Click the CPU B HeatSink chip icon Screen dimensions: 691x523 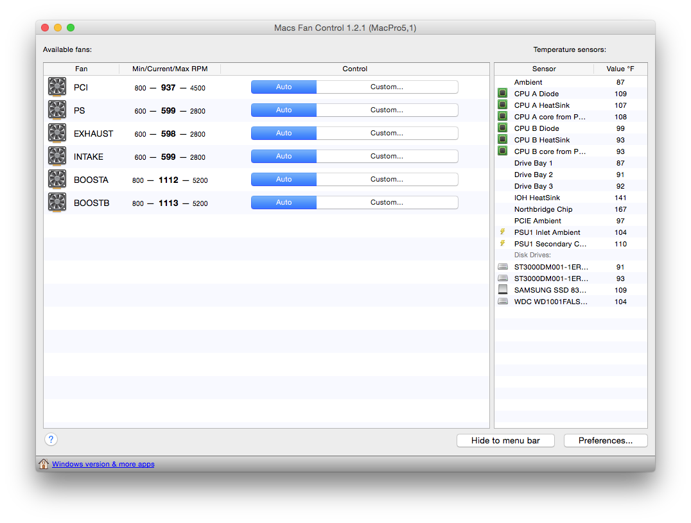click(x=502, y=139)
